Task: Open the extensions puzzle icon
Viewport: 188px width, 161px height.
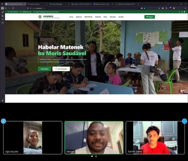Action: (x=166, y=8)
